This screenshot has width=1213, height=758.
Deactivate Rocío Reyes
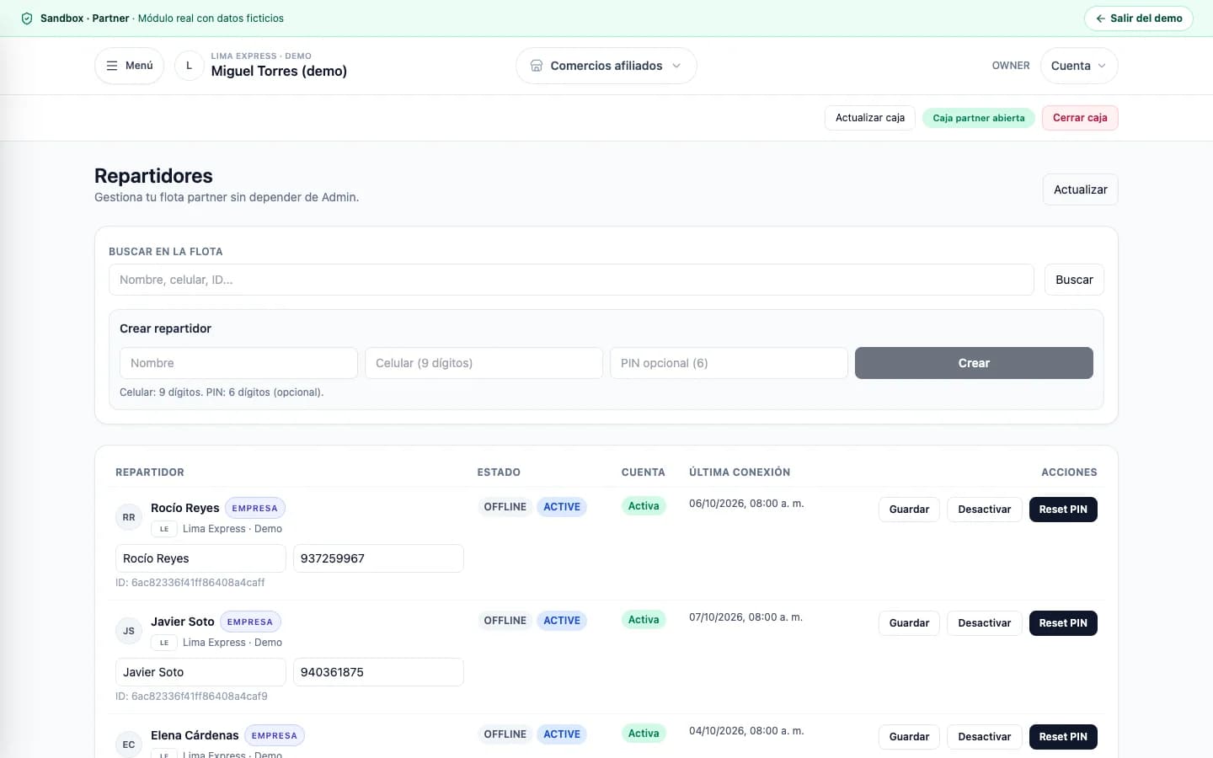985,510
